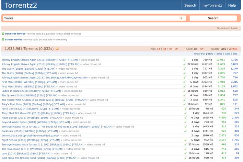Click the 2303 MB size value
The image size is (243, 162).
click(x=207, y=82)
